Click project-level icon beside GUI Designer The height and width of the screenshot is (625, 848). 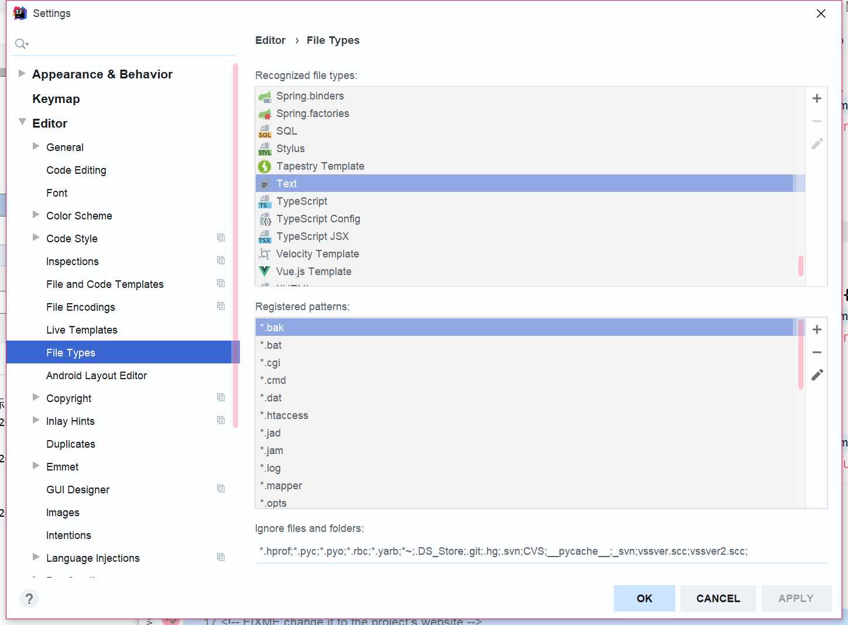pos(221,489)
